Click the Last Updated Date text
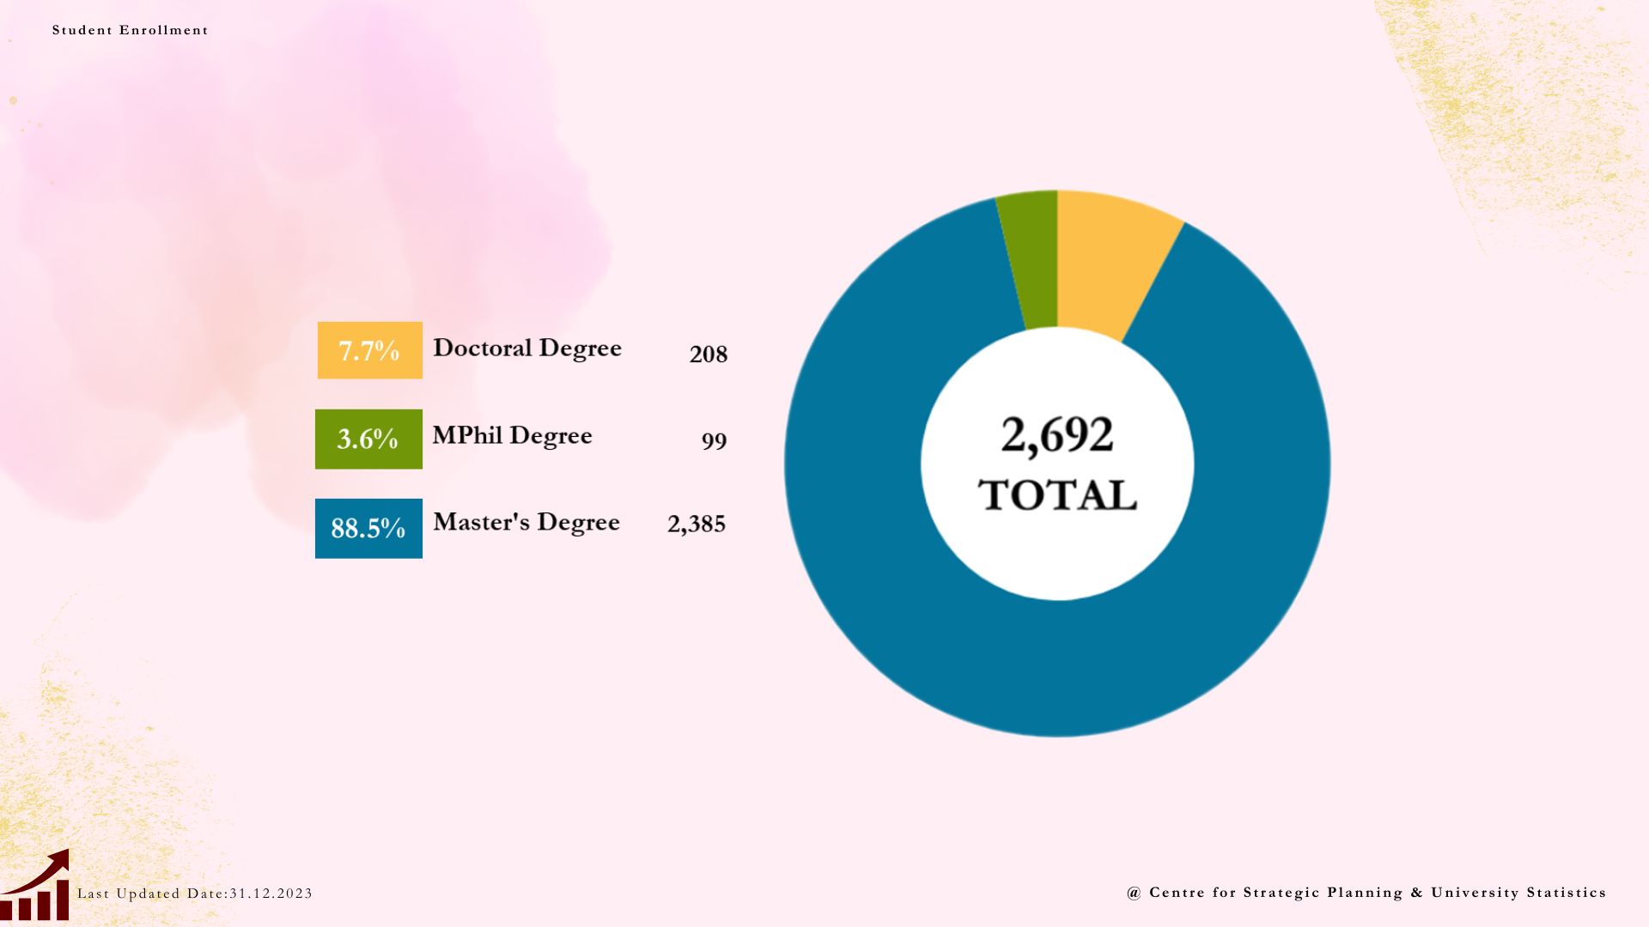Screen dimensions: 1649x927 195,894
